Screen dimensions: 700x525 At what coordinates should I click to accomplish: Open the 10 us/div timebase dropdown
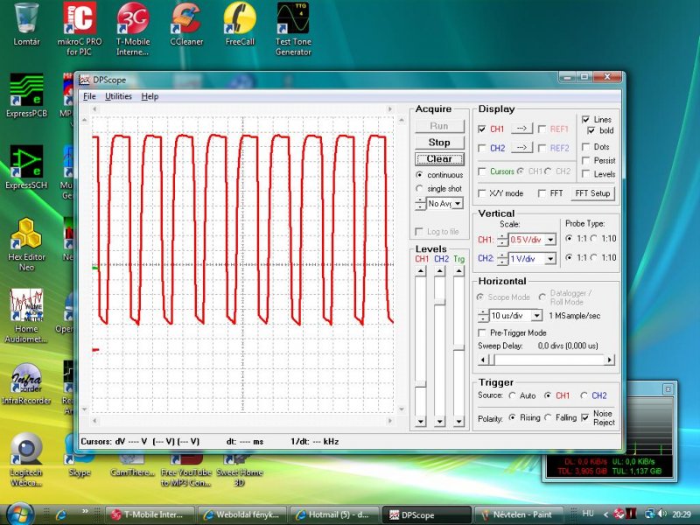click(537, 316)
